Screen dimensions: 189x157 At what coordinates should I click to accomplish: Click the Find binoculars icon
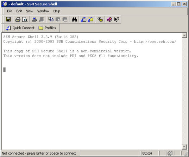point(74,19)
